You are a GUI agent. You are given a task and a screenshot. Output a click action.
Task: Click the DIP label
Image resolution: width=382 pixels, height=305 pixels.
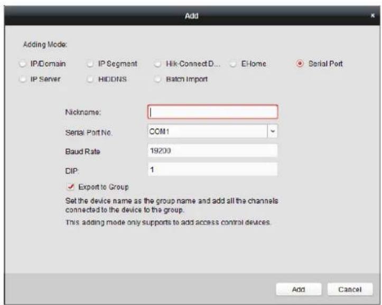[72, 171]
